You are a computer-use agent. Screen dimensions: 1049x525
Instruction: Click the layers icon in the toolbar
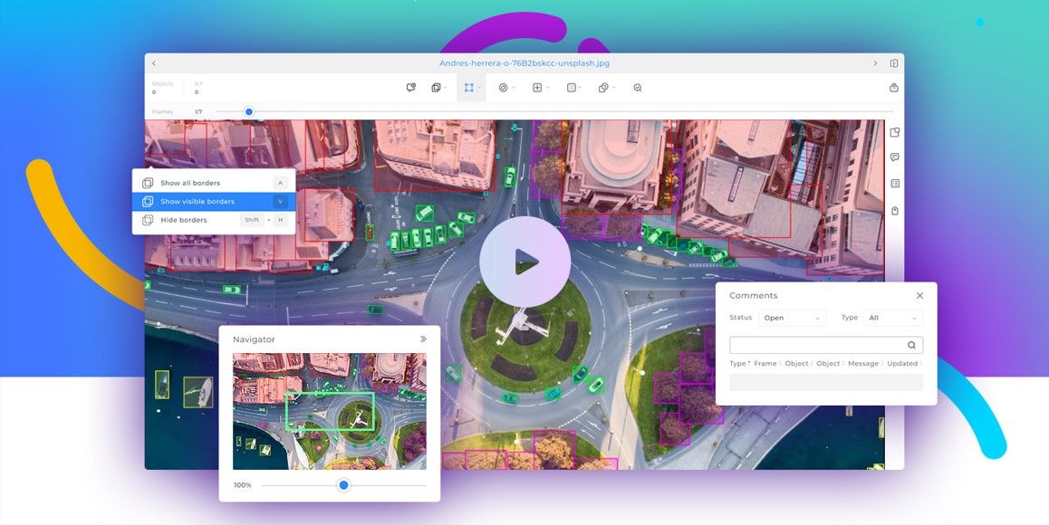point(436,87)
